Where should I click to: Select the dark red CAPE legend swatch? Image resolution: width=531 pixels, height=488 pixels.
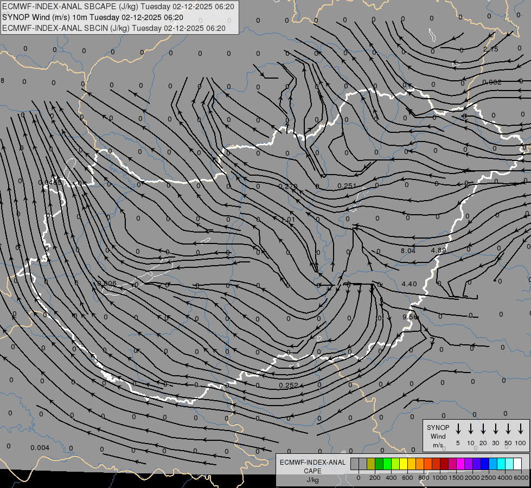pos(444,464)
